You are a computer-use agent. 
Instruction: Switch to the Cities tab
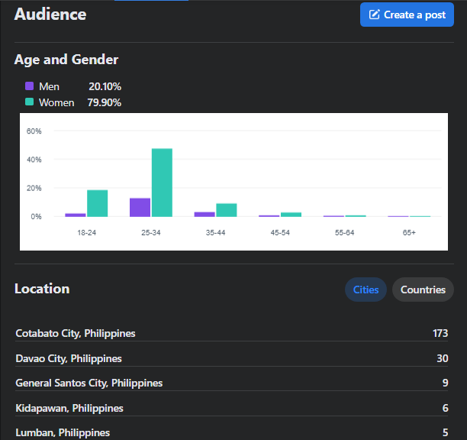[x=366, y=290]
